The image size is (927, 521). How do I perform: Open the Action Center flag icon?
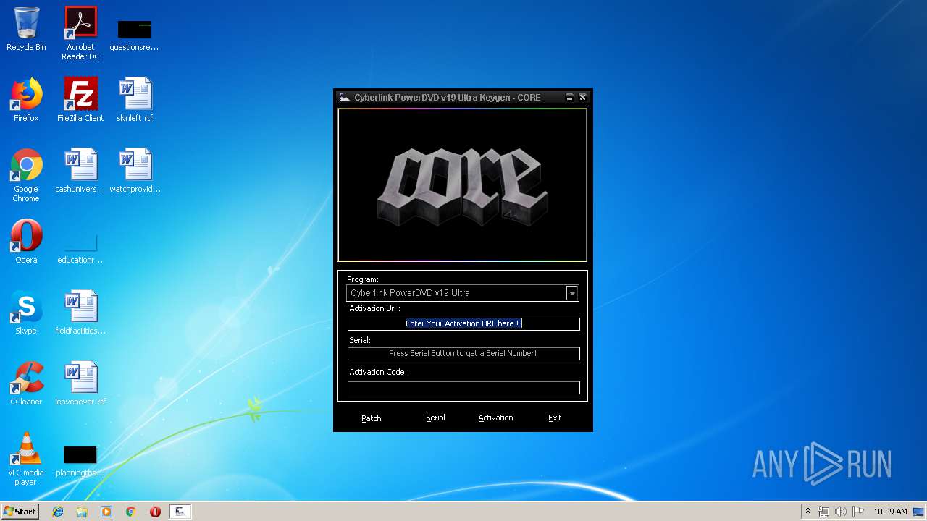858,512
